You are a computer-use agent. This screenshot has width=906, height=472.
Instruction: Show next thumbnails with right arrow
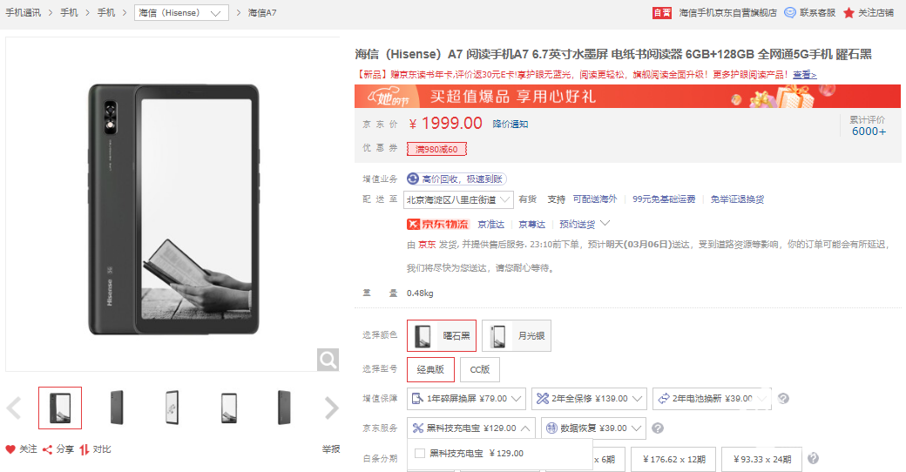[331, 408]
